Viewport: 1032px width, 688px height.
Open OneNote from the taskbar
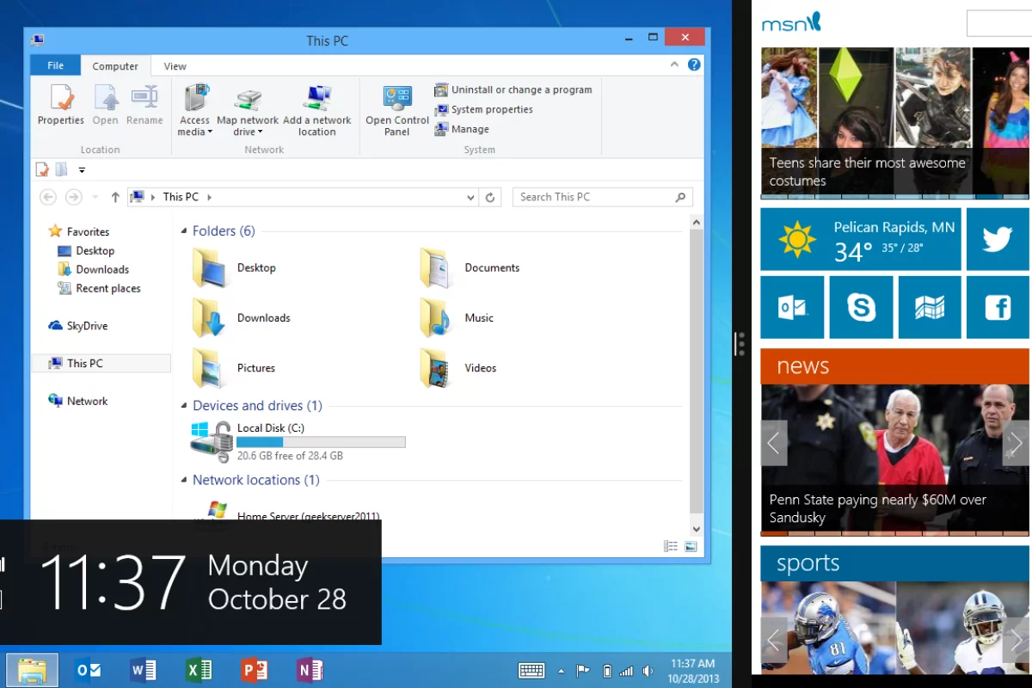310,669
